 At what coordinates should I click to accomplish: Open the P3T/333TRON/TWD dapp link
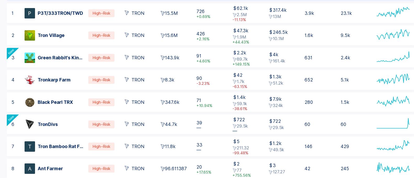point(60,13)
